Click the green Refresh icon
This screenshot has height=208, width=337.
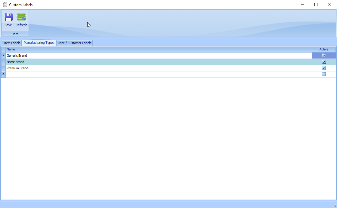coord(21,17)
